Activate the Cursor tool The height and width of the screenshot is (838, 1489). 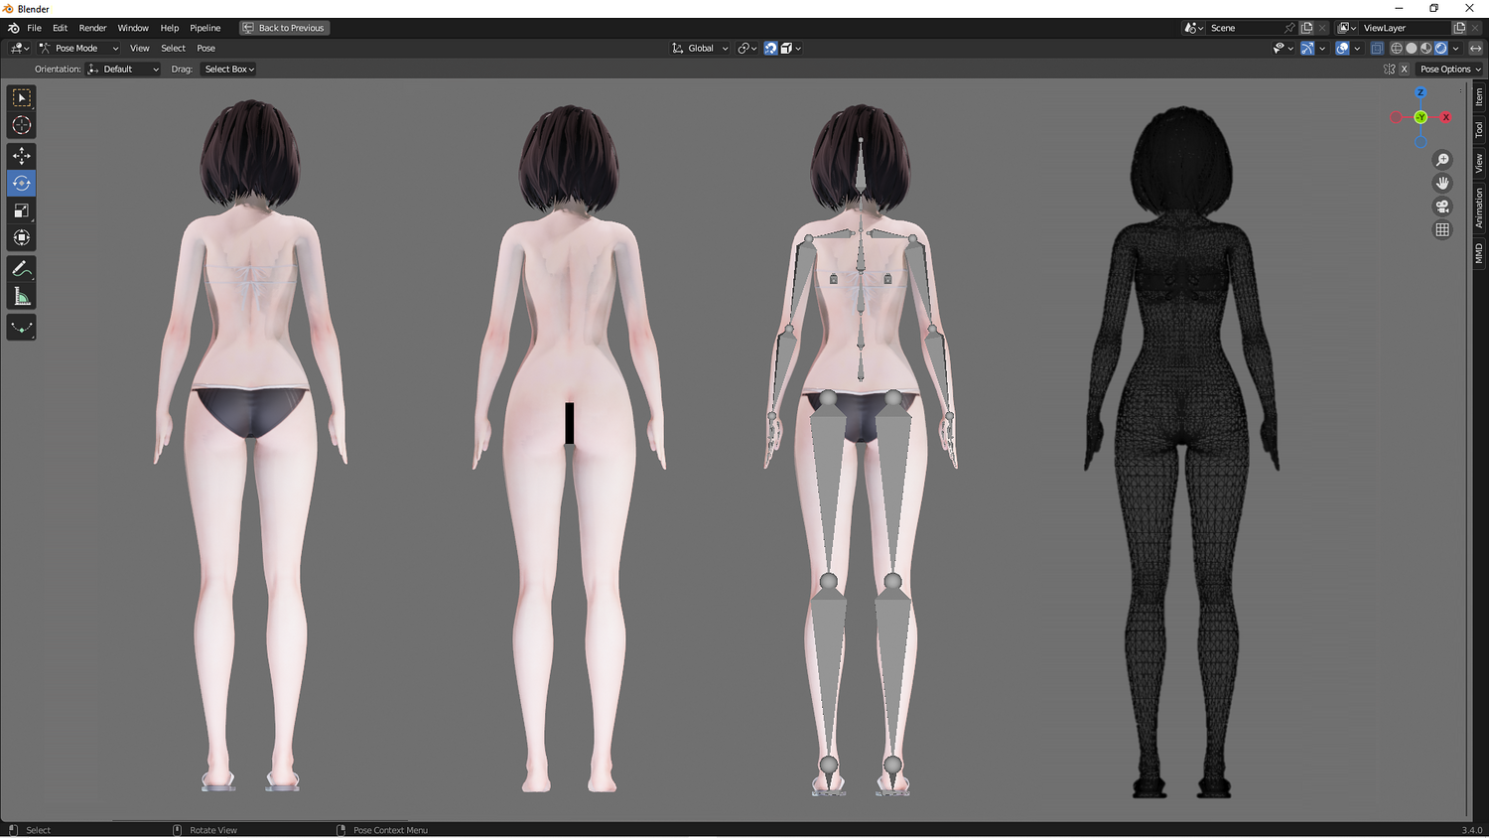point(22,125)
